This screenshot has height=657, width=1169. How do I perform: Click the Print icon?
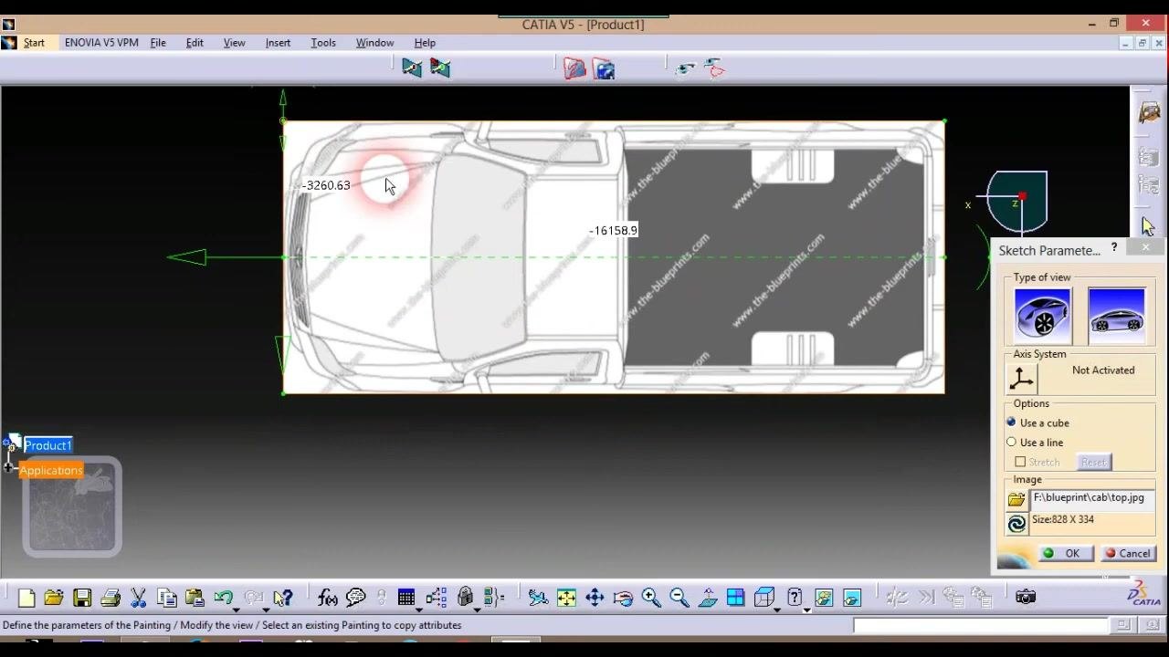111,598
